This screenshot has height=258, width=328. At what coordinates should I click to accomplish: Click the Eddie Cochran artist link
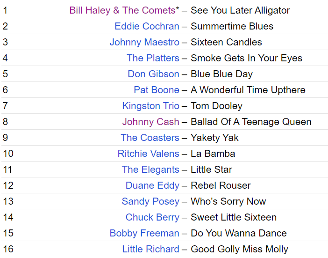[147, 26]
